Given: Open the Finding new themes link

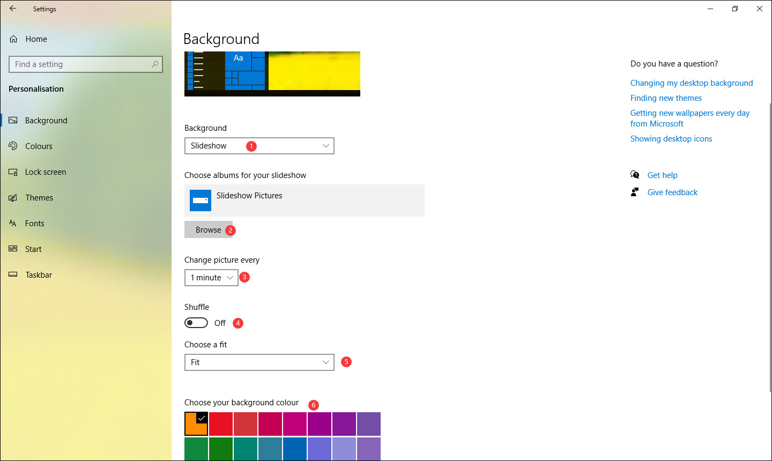Looking at the screenshot, I should (x=666, y=98).
